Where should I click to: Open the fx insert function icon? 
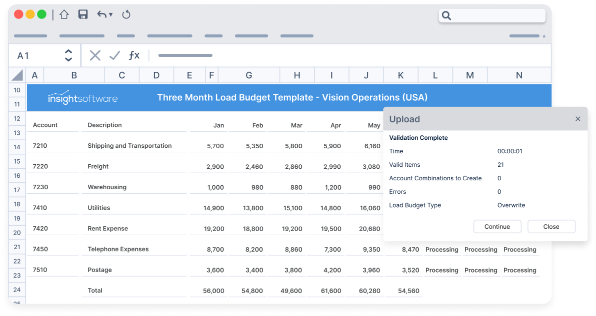[x=134, y=55]
